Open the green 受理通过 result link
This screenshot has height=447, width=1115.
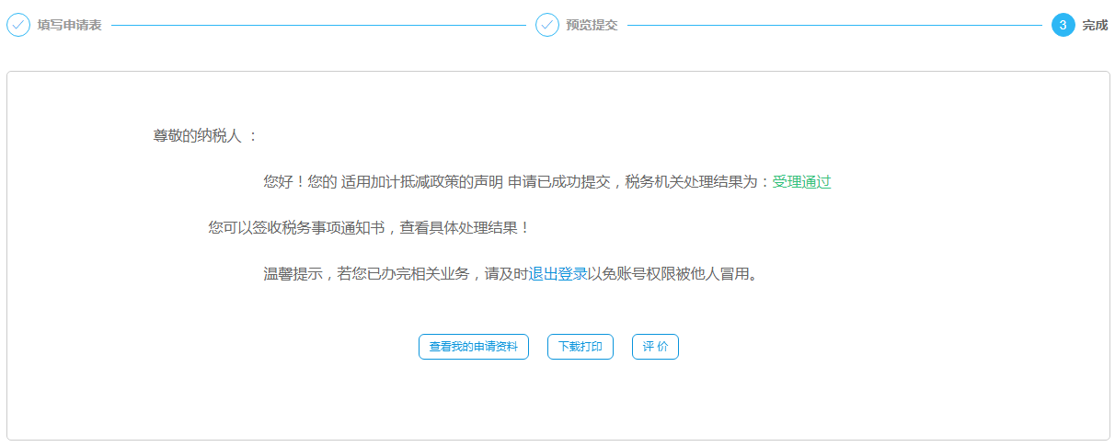point(801,182)
